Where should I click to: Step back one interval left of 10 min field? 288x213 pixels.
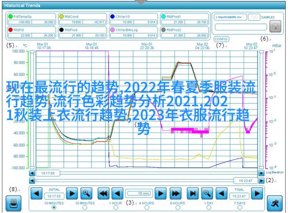click(x=118, y=193)
